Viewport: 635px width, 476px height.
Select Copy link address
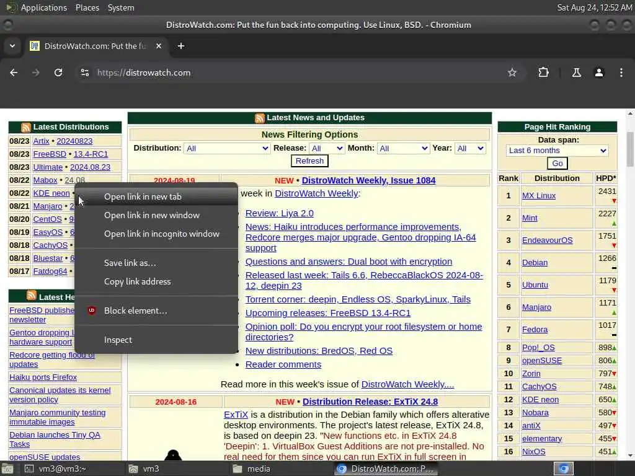[x=156, y=282]
